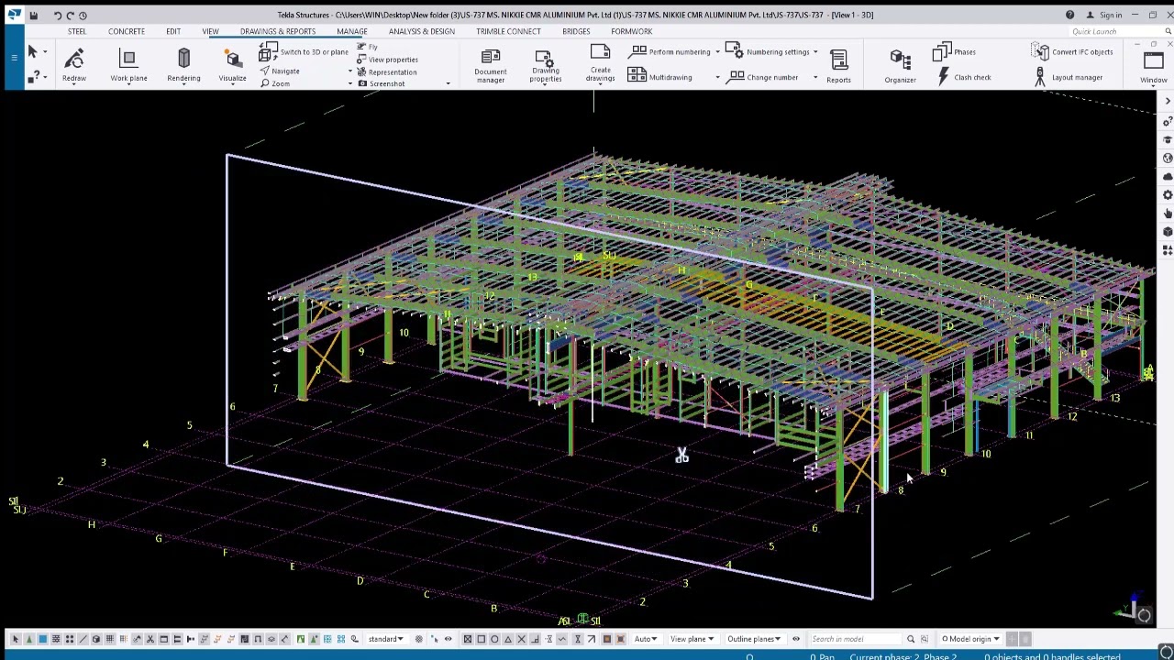
Task: Undo the last action
Action: [57, 15]
